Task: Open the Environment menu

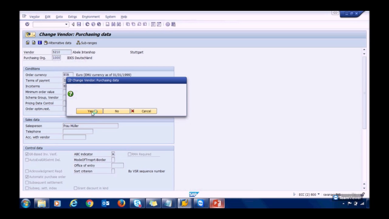Action: (x=91, y=17)
